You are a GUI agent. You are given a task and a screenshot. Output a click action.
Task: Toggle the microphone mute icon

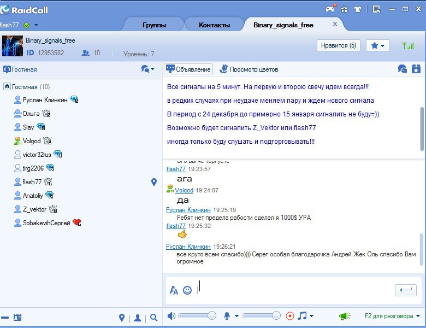pyautogui.click(x=227, y=316)
